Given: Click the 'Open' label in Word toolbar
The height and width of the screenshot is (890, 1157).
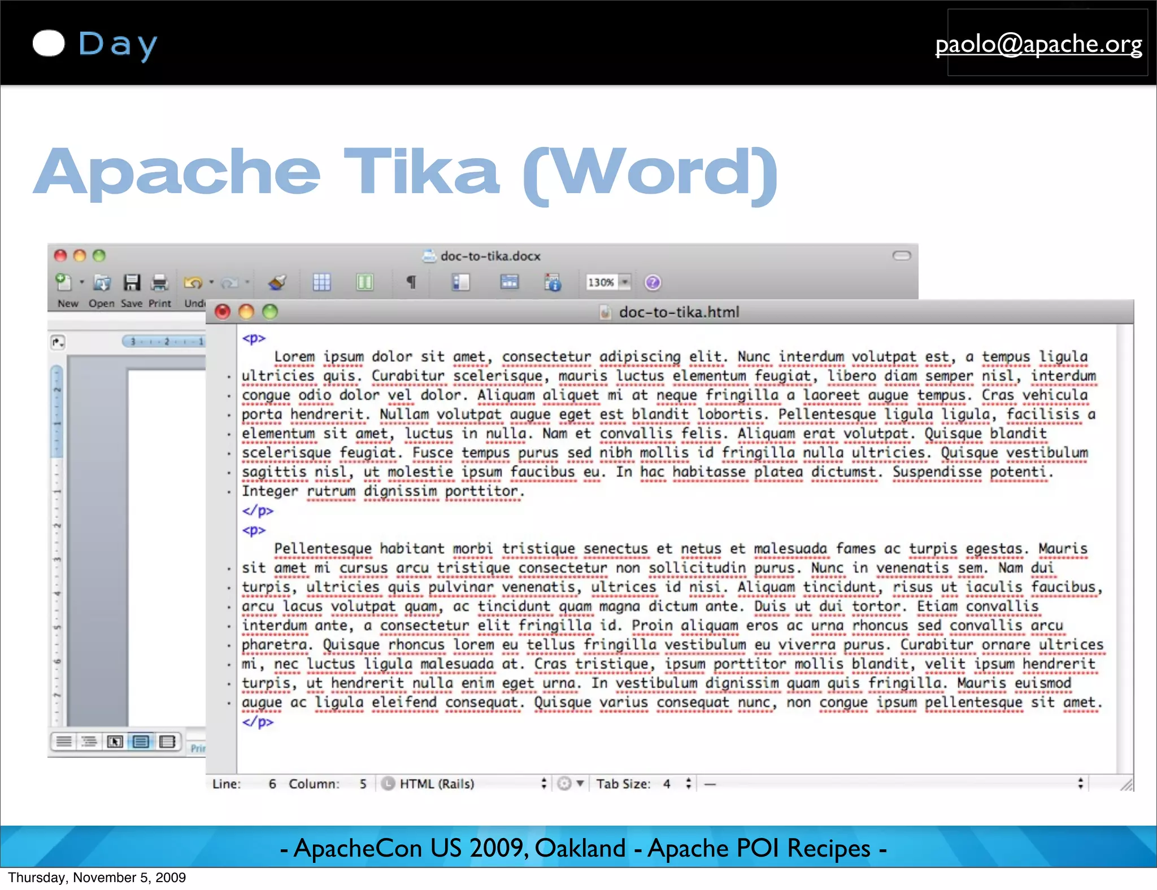Looking at the screenshot, I should click(101, 304).
